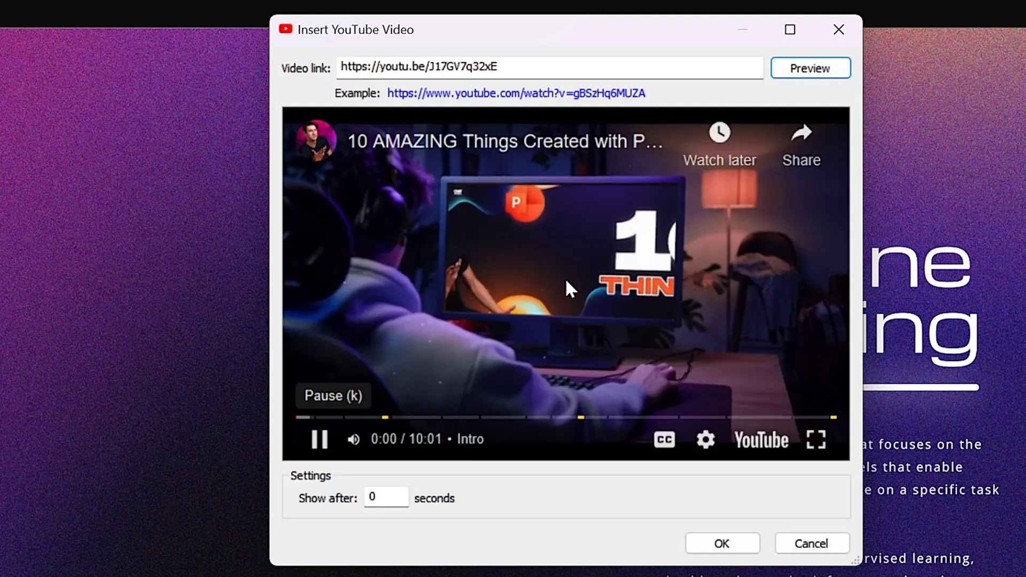Focus the Show after seconds field

(386, 497)
